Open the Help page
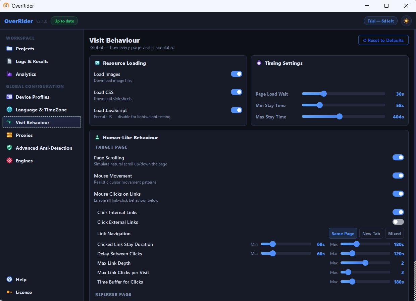 pyautogui.click(x=42, y=280)
